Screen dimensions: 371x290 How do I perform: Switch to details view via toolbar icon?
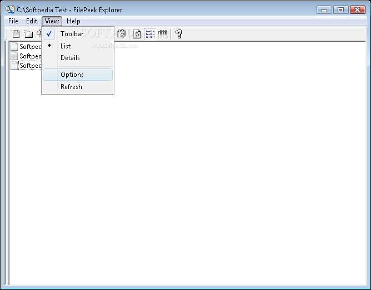tap(163, 34)
